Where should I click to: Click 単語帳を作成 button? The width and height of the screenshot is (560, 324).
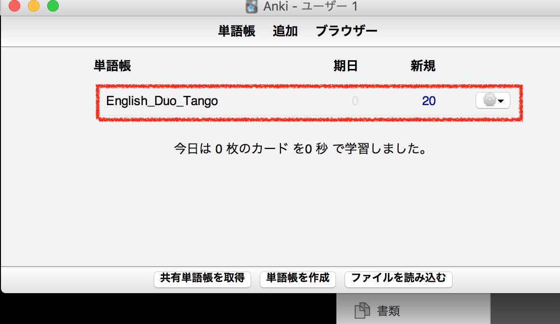coord(297,279)
